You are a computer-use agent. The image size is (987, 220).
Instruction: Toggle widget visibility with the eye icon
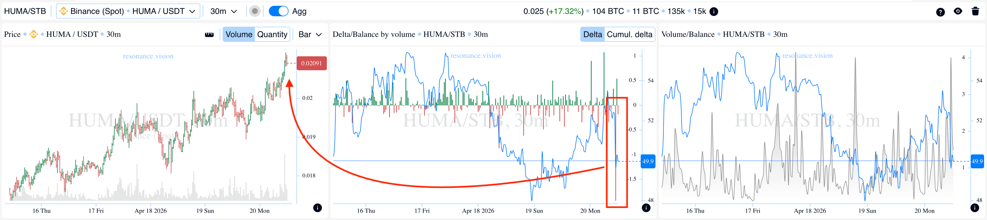(958, 12)
